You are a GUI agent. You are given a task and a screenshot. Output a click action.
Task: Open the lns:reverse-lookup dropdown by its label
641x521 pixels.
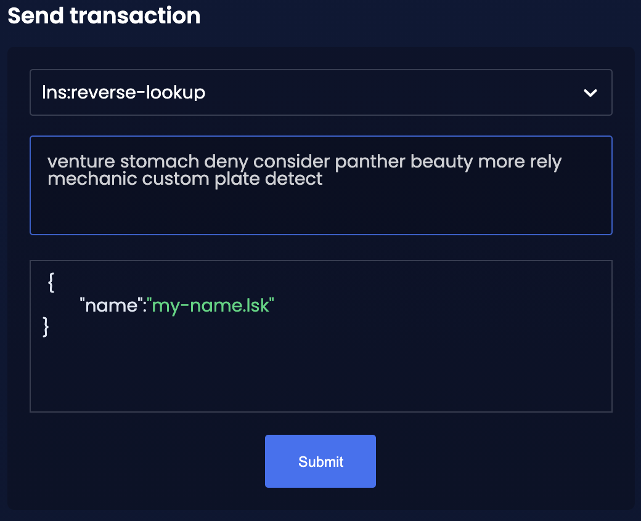[x=123, y=92]
